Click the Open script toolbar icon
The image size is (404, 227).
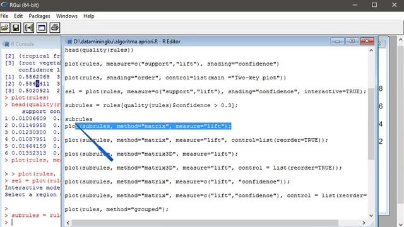point(5,28)
